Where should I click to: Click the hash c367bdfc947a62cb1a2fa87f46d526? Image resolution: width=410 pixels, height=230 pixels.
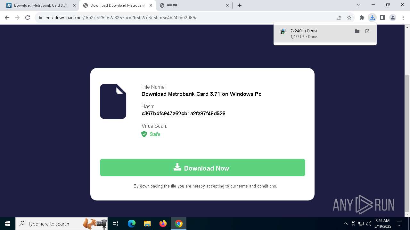(183, 113)
